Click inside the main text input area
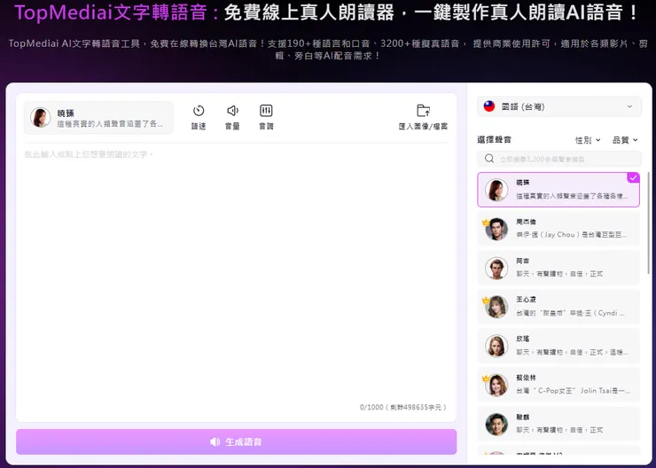This screenshot has height=468, width=656. [x=237, y=272]
